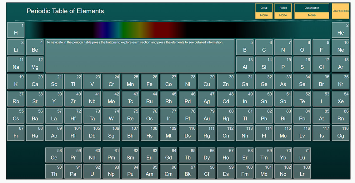Click the Periodic Table of Elements title
This screenshot has width=355, height=183.
tap(65, 11)
